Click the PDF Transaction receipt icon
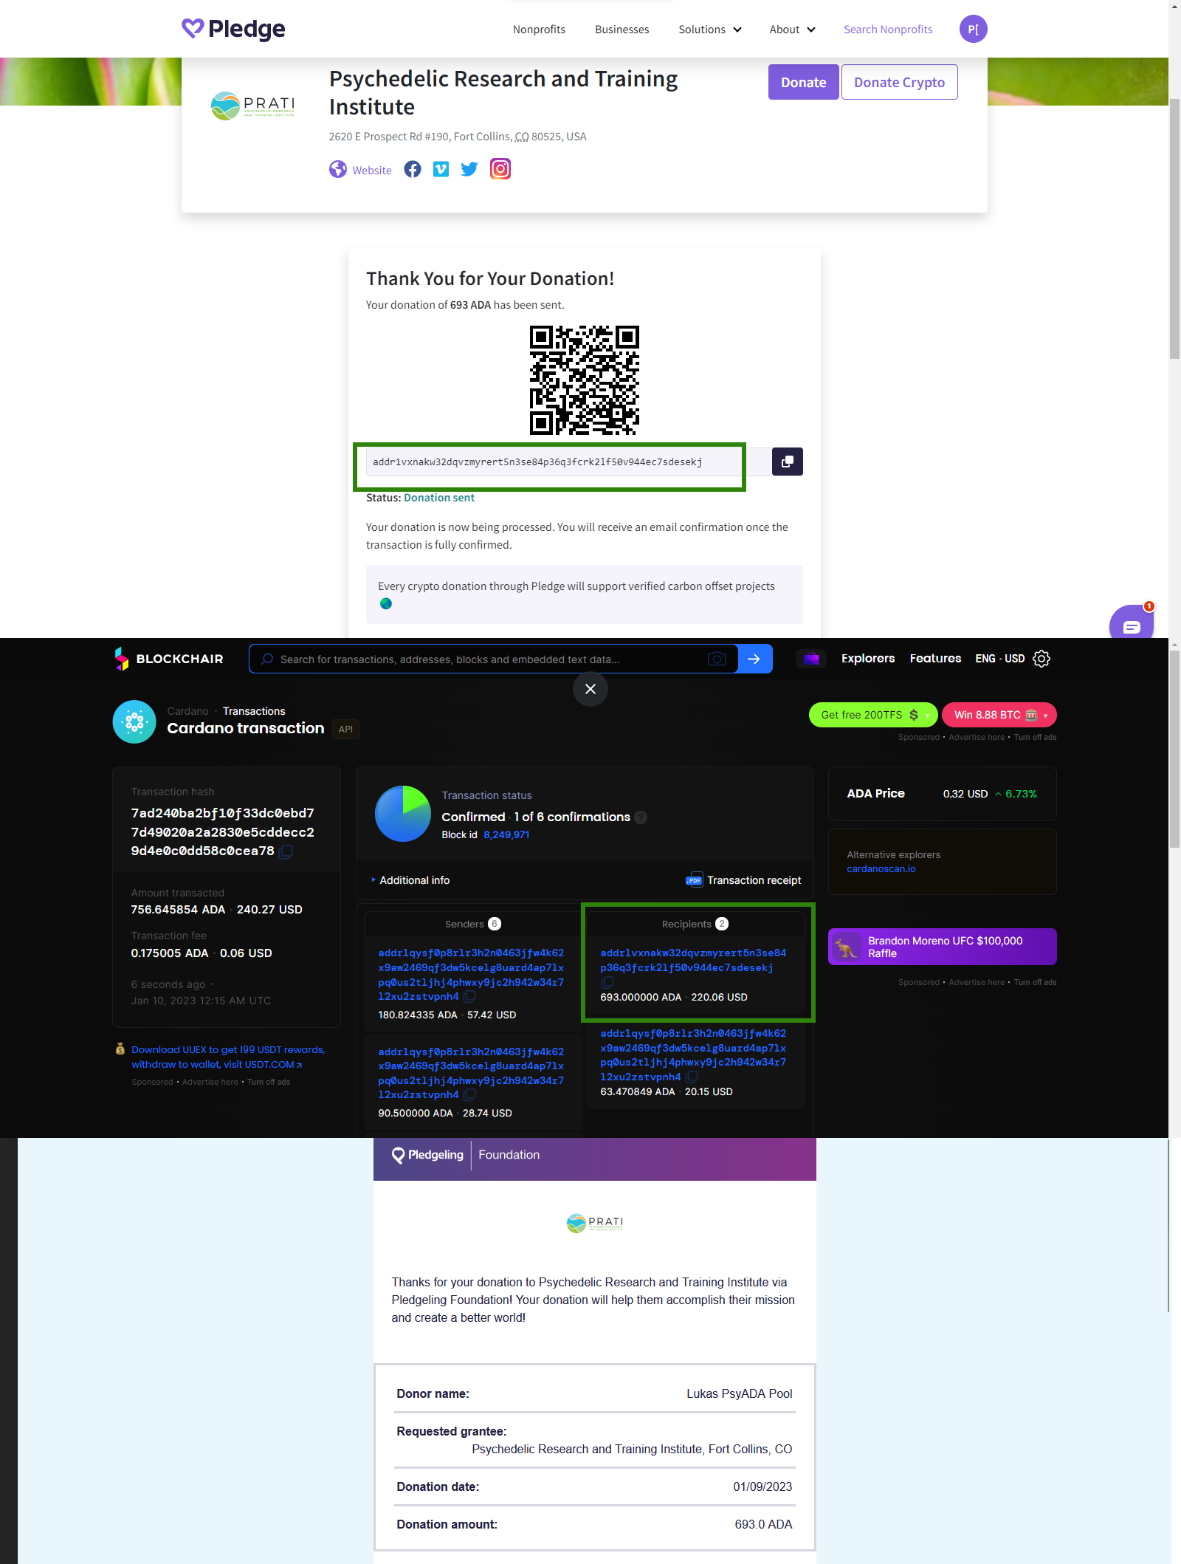This screenshot has height=1564, width=1181. [x=694, y=879]
